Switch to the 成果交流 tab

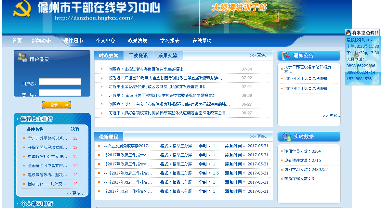tap(168, 56)
